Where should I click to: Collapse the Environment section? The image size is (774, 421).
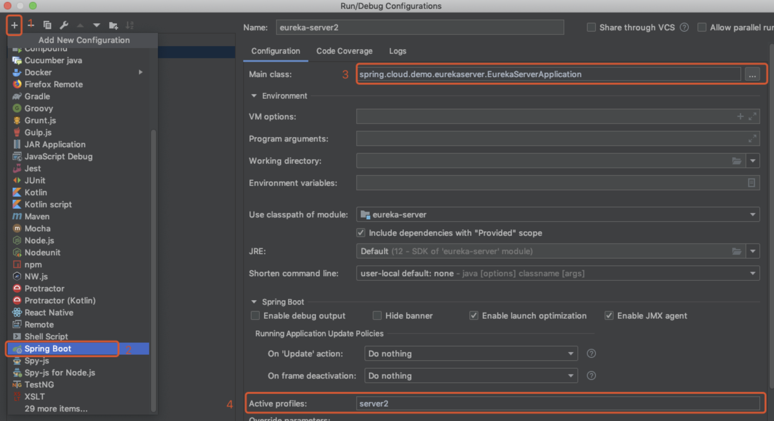[254, 95]
